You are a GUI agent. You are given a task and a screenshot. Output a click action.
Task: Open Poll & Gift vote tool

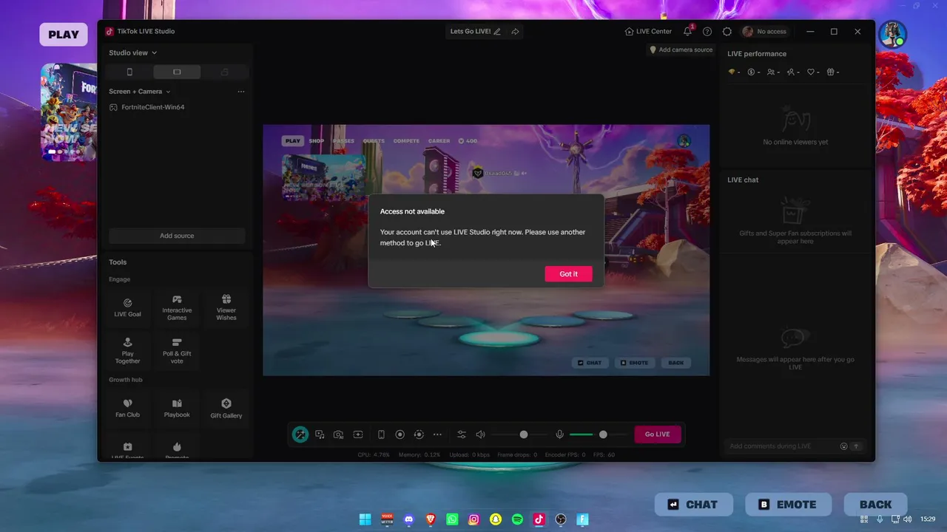tap(177, 350)
